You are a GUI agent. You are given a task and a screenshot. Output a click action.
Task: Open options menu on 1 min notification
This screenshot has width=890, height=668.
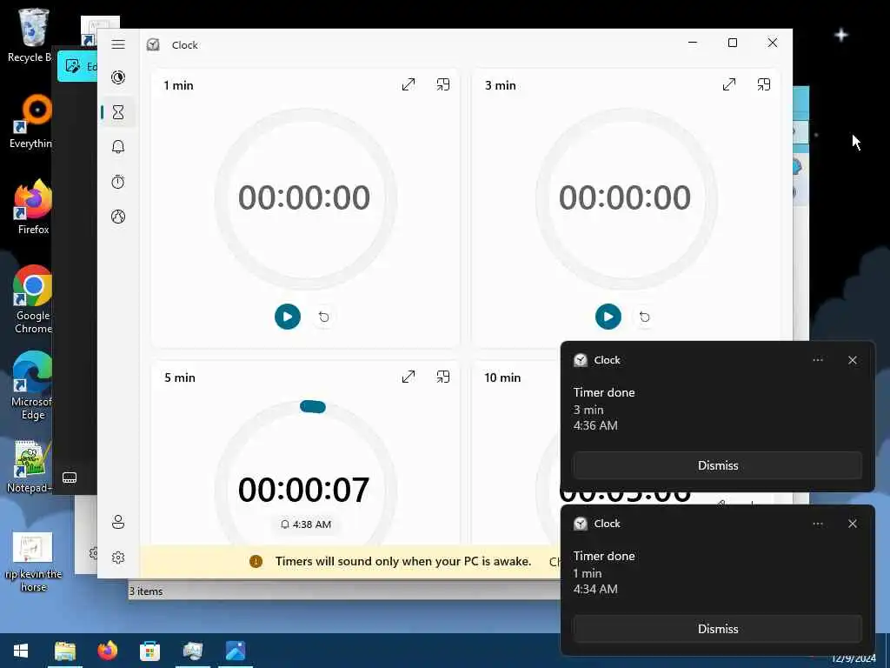pyautogui.click(x=817, y=524)
